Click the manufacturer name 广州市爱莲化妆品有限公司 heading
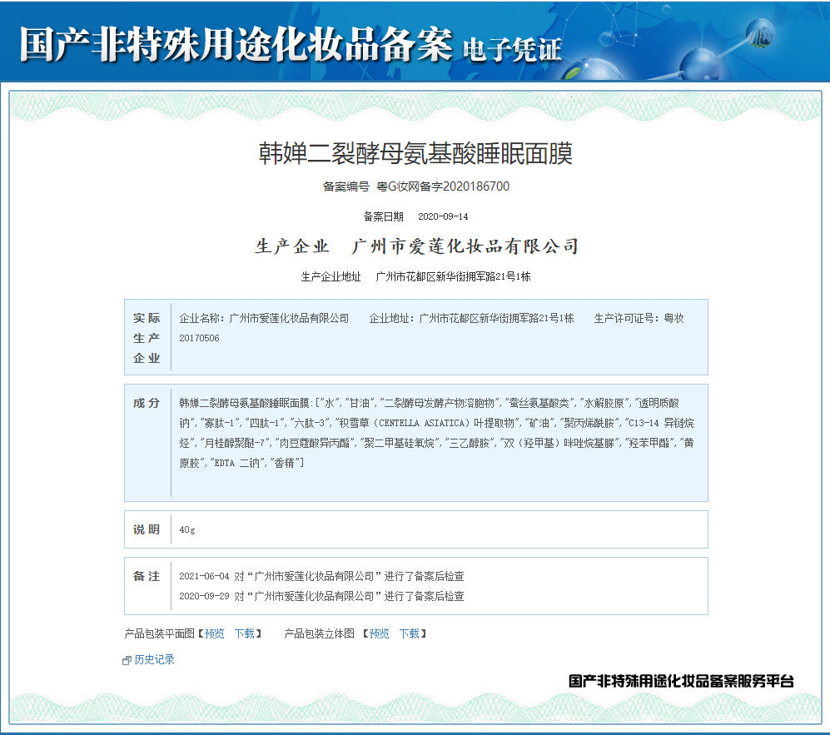Image resolution: width=830 pixels, height=735 pixels. click(465, 246)
